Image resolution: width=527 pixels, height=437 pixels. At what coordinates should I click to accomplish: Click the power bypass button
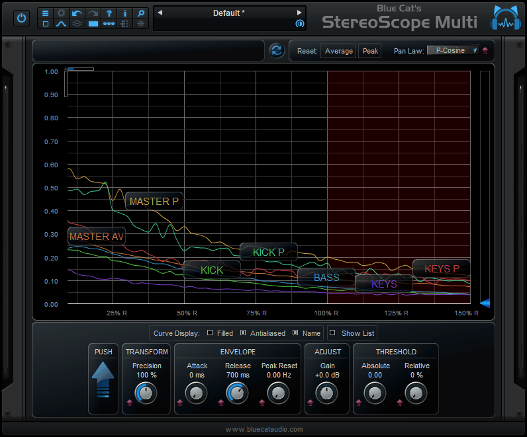point(22,19)
